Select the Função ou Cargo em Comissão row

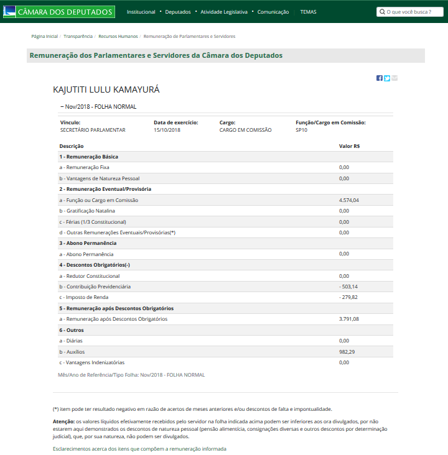(100, 200)
